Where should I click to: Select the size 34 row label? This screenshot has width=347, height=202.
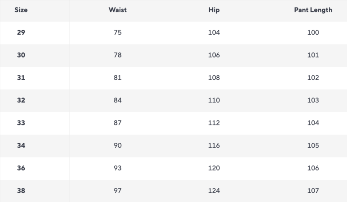pos(21,145)
